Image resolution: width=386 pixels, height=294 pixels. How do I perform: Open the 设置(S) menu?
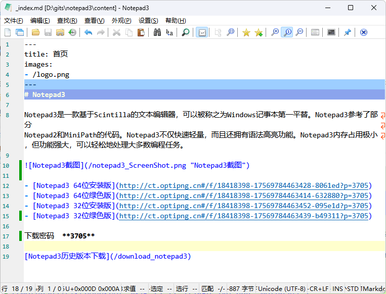(x=148, y=21)
